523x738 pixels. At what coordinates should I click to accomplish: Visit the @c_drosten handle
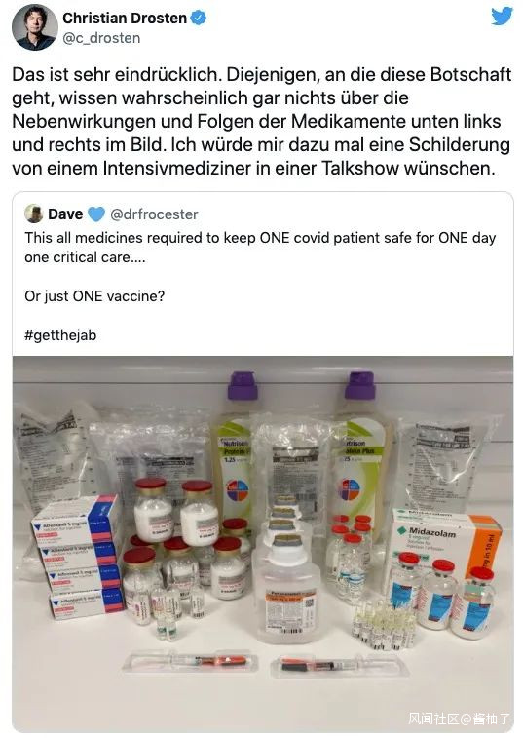tap(101, 38)
